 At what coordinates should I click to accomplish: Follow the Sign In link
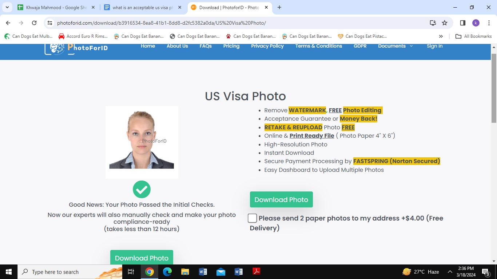click(435, 46)
